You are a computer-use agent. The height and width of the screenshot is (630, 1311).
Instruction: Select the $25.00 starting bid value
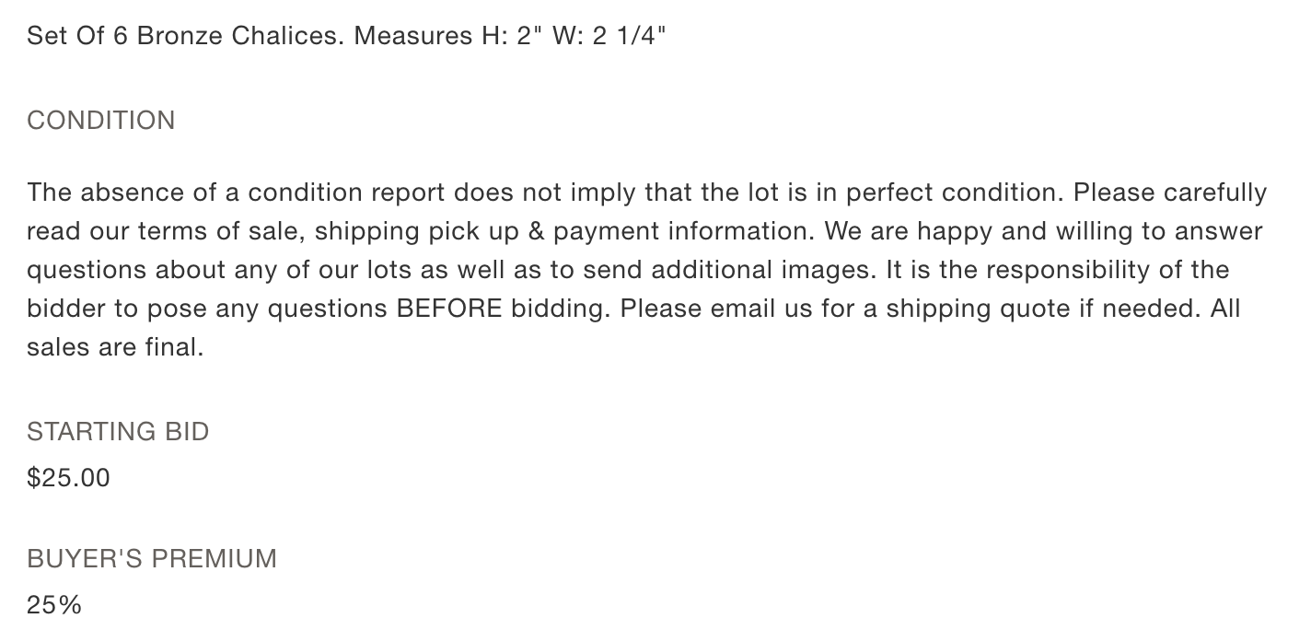point(68,477)
